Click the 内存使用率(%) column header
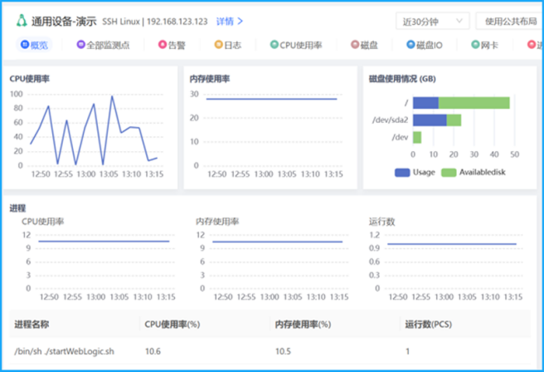The height and width of the screenshot is (372, 544). (303, 325)
